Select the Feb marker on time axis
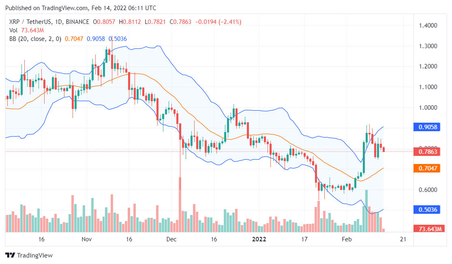This screenshot has width=452, height=264. [347, 239]
